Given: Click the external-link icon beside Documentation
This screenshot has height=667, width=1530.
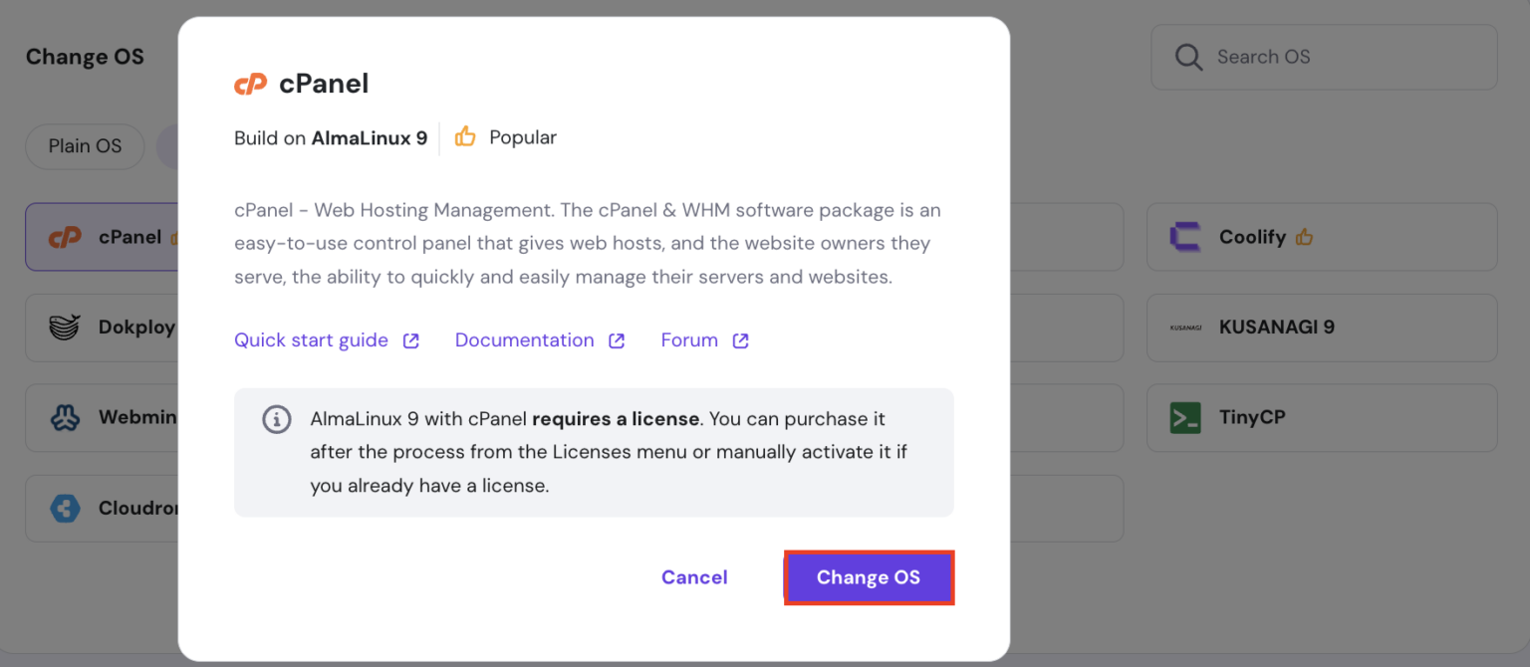Looking at the screenshot, I should (618, 339).
